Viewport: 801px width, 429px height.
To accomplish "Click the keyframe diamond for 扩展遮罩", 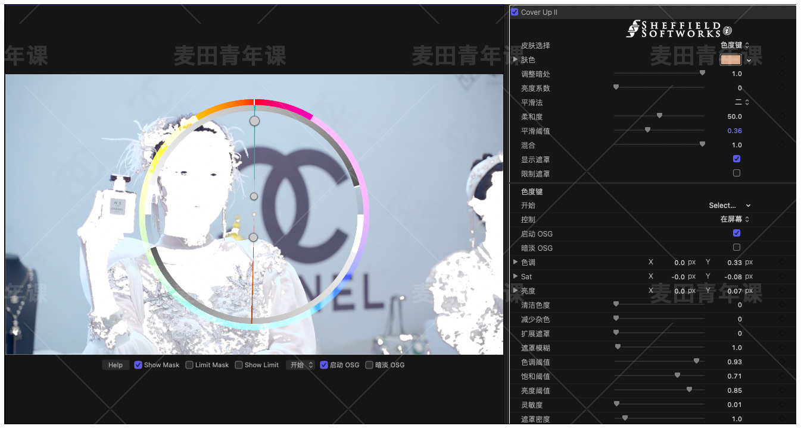I will point(782,333).
